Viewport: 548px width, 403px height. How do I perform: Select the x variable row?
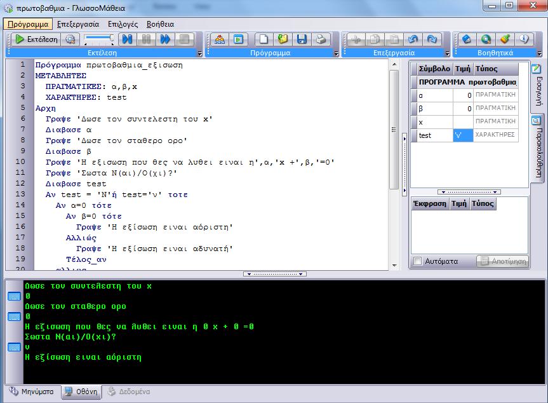coord(465,122)
